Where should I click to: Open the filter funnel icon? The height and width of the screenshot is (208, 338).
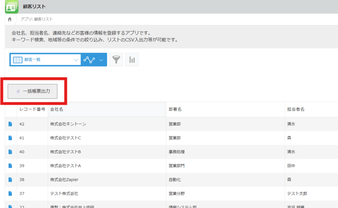[116, 60]
